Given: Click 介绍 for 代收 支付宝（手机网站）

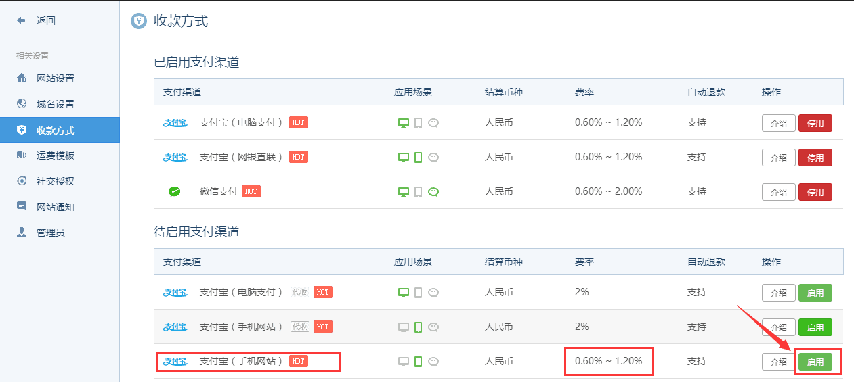Looking at the screenshot, I should (x=779, y=327).
